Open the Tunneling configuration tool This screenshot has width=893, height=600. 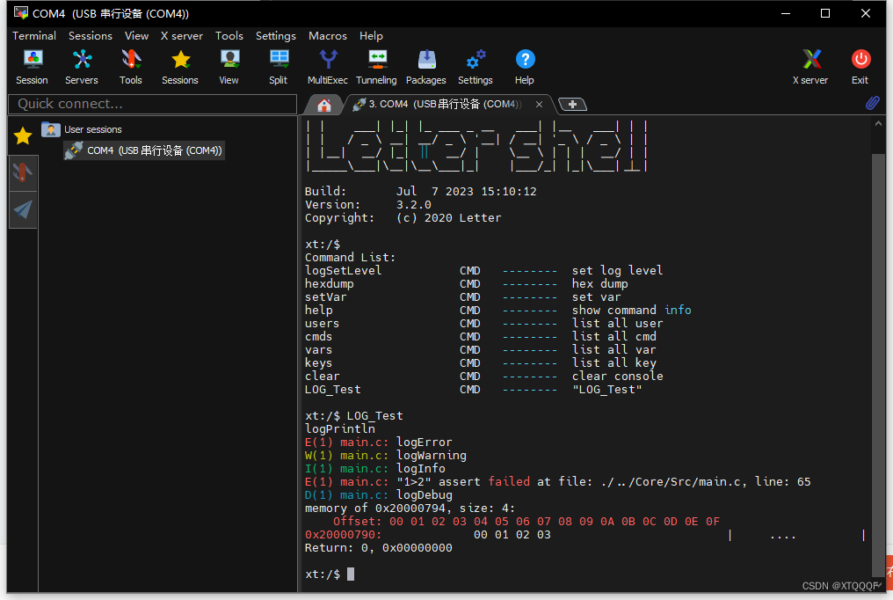[376, 66]
